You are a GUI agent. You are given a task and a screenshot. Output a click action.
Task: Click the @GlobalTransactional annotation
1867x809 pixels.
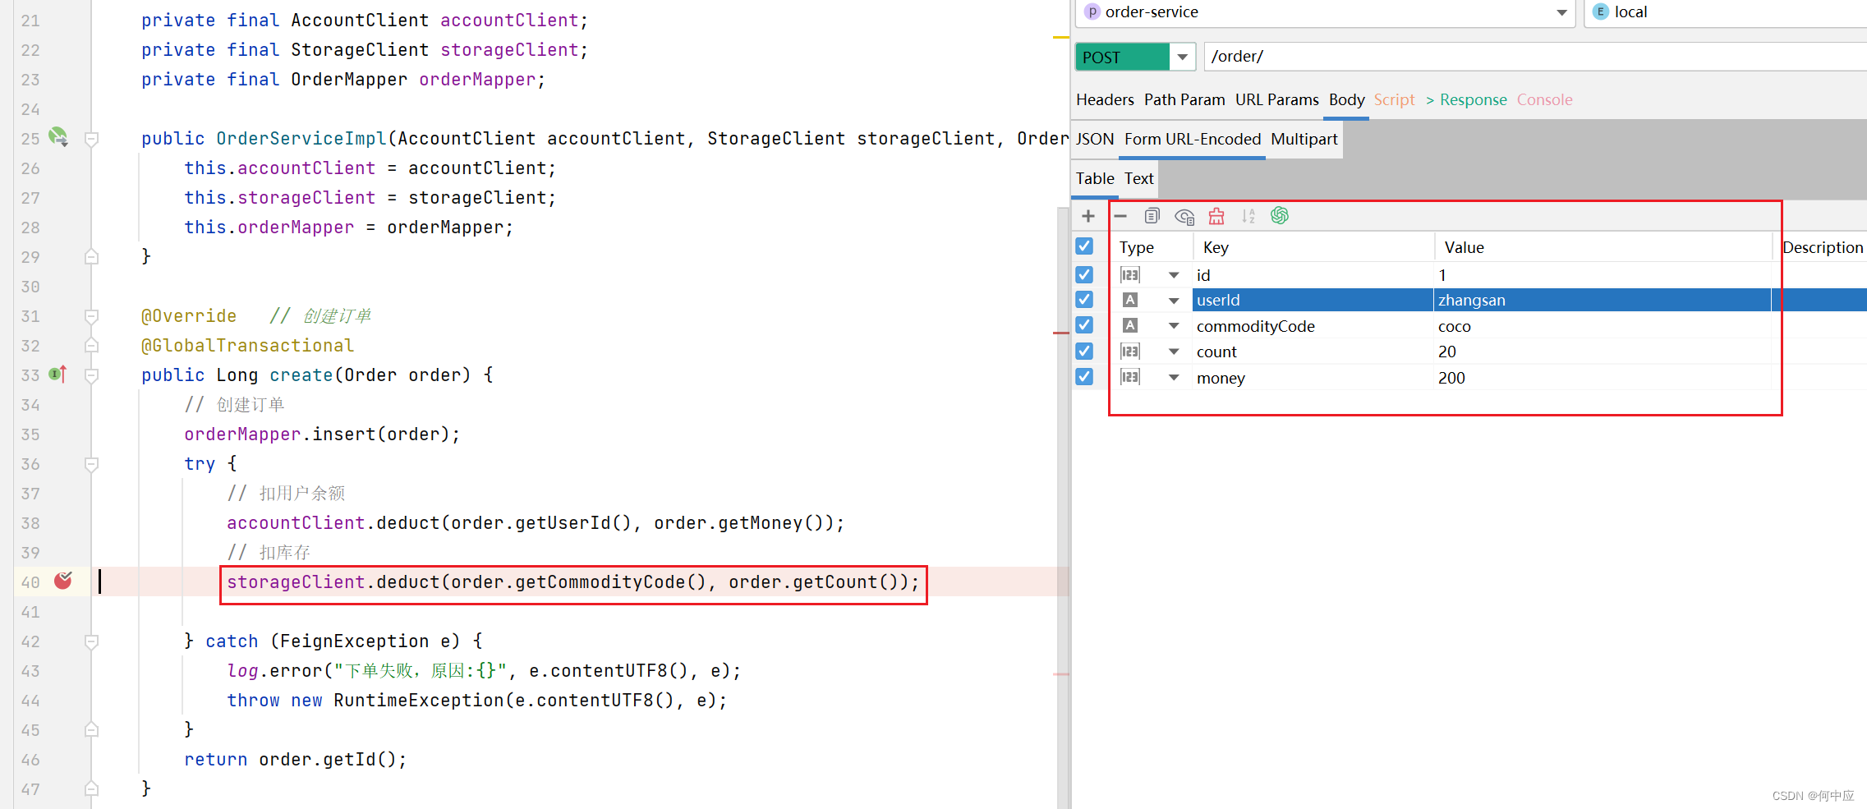247,346
